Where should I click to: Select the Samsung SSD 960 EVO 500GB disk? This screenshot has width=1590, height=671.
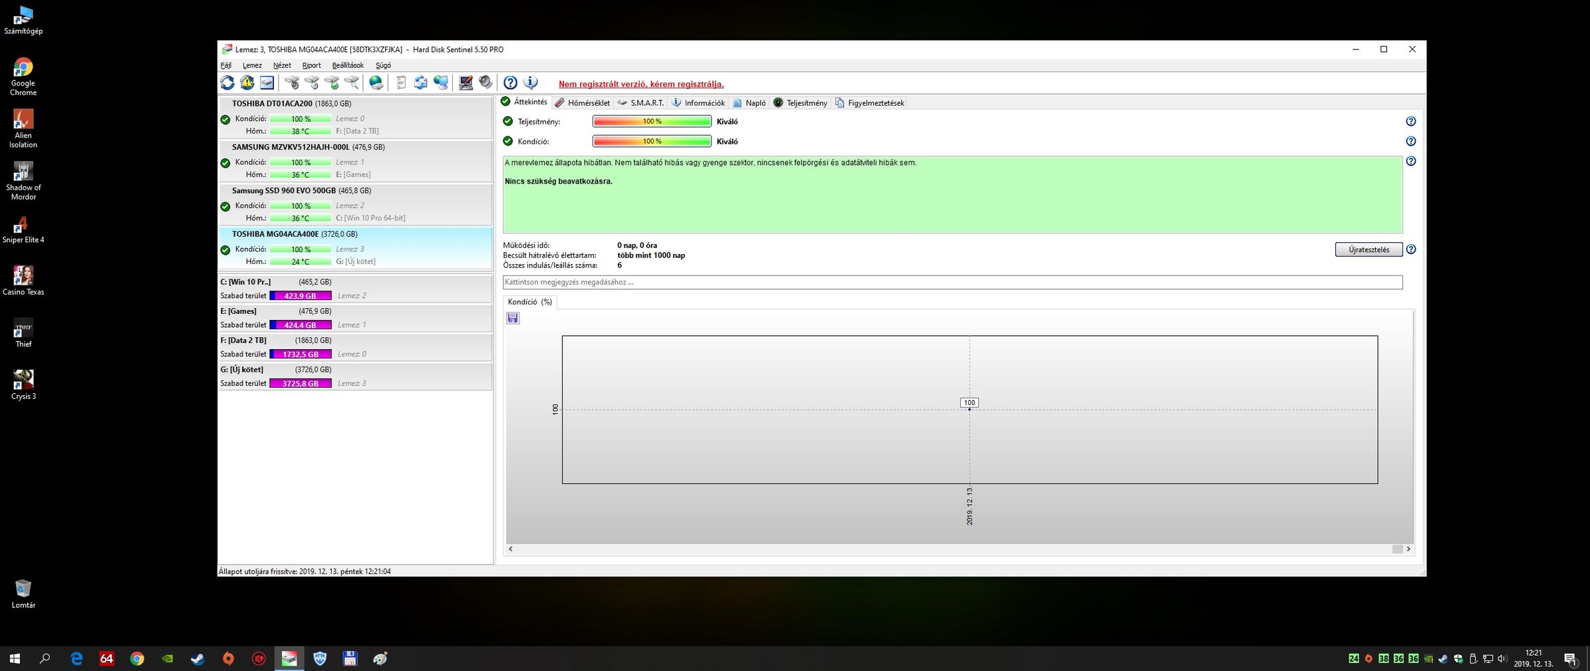click(355, 204)
